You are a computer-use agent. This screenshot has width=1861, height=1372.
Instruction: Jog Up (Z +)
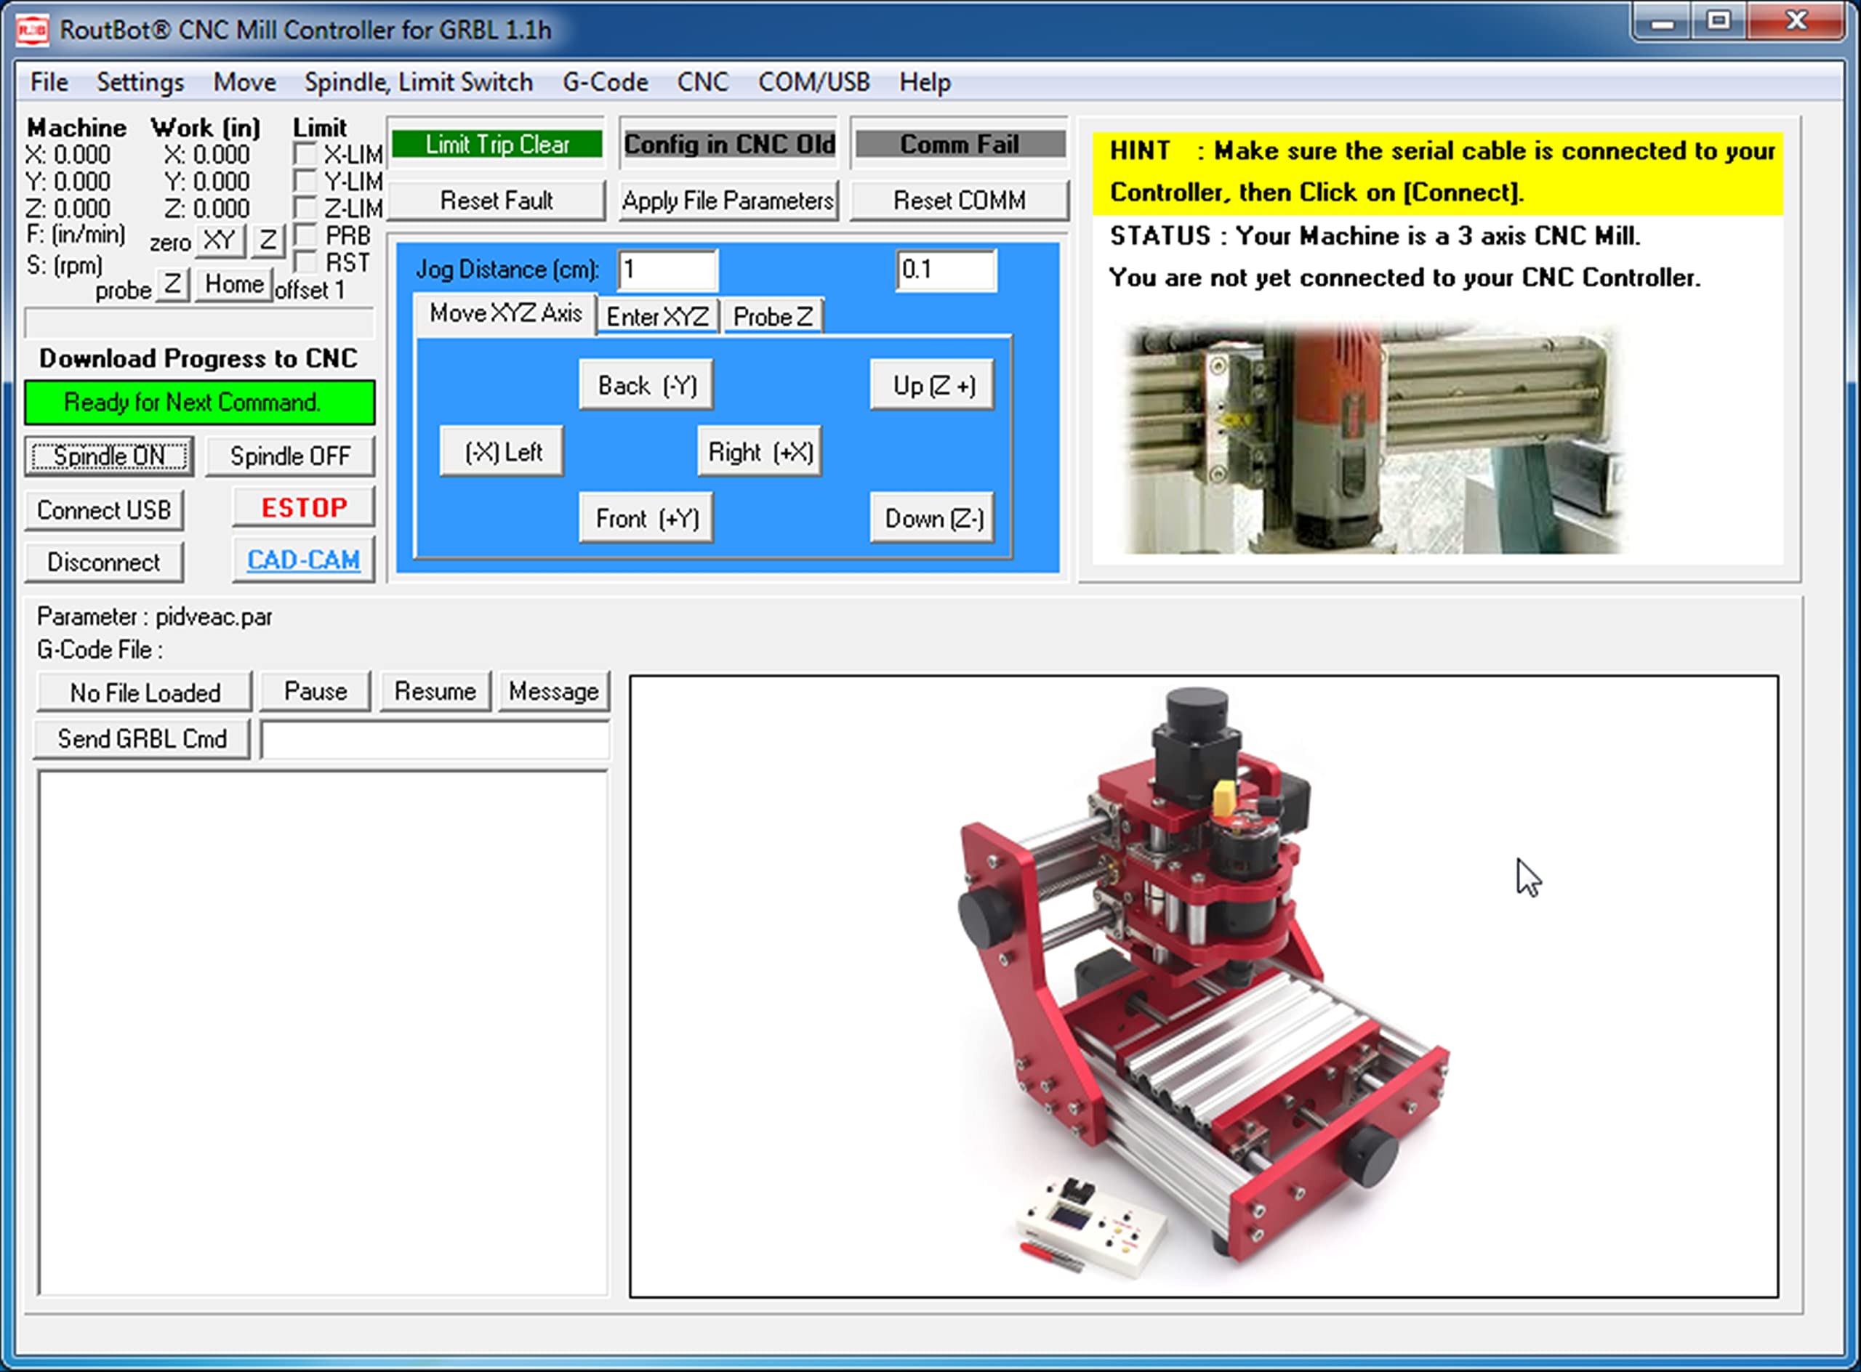pyautogui.click(x=932, y=384)
